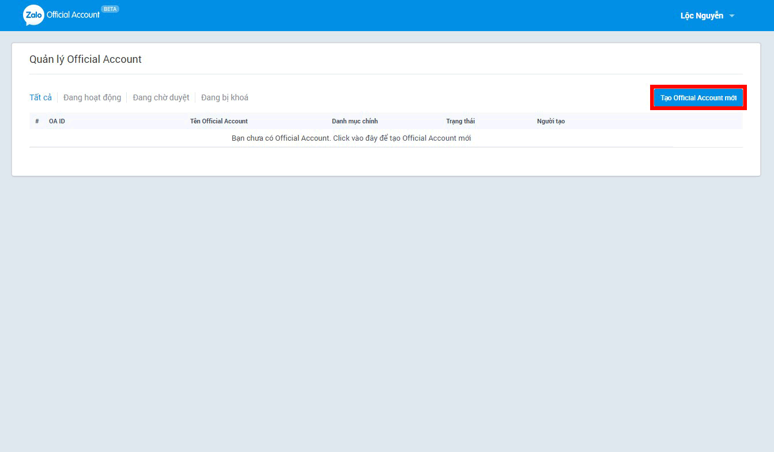The image size is (774, 452).
Task: Click the Zalo speech bubble logo
Action: (33, 16)
